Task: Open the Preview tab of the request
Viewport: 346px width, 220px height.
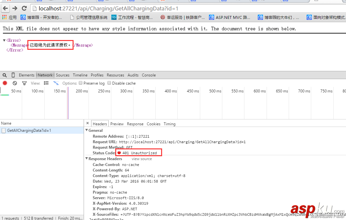Action: (x=117, y=124)
